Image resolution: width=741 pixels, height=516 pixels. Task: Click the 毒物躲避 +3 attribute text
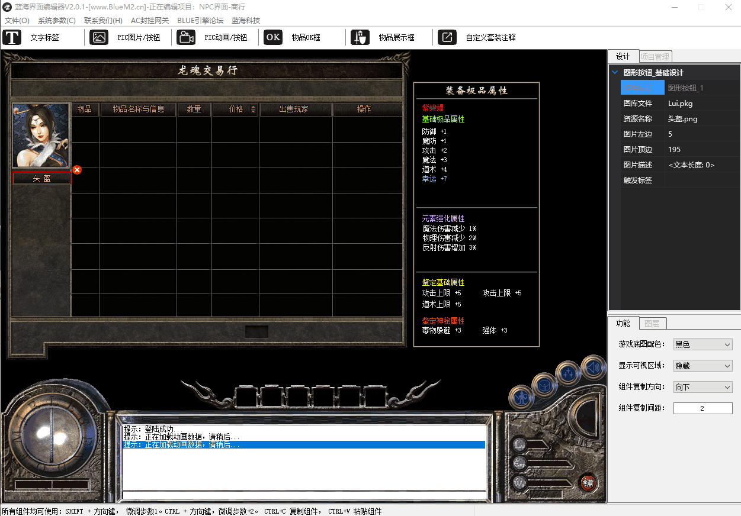click(441, 330)
